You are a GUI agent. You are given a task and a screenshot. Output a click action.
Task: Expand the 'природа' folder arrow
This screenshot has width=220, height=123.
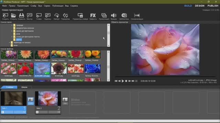pos(12,25)
